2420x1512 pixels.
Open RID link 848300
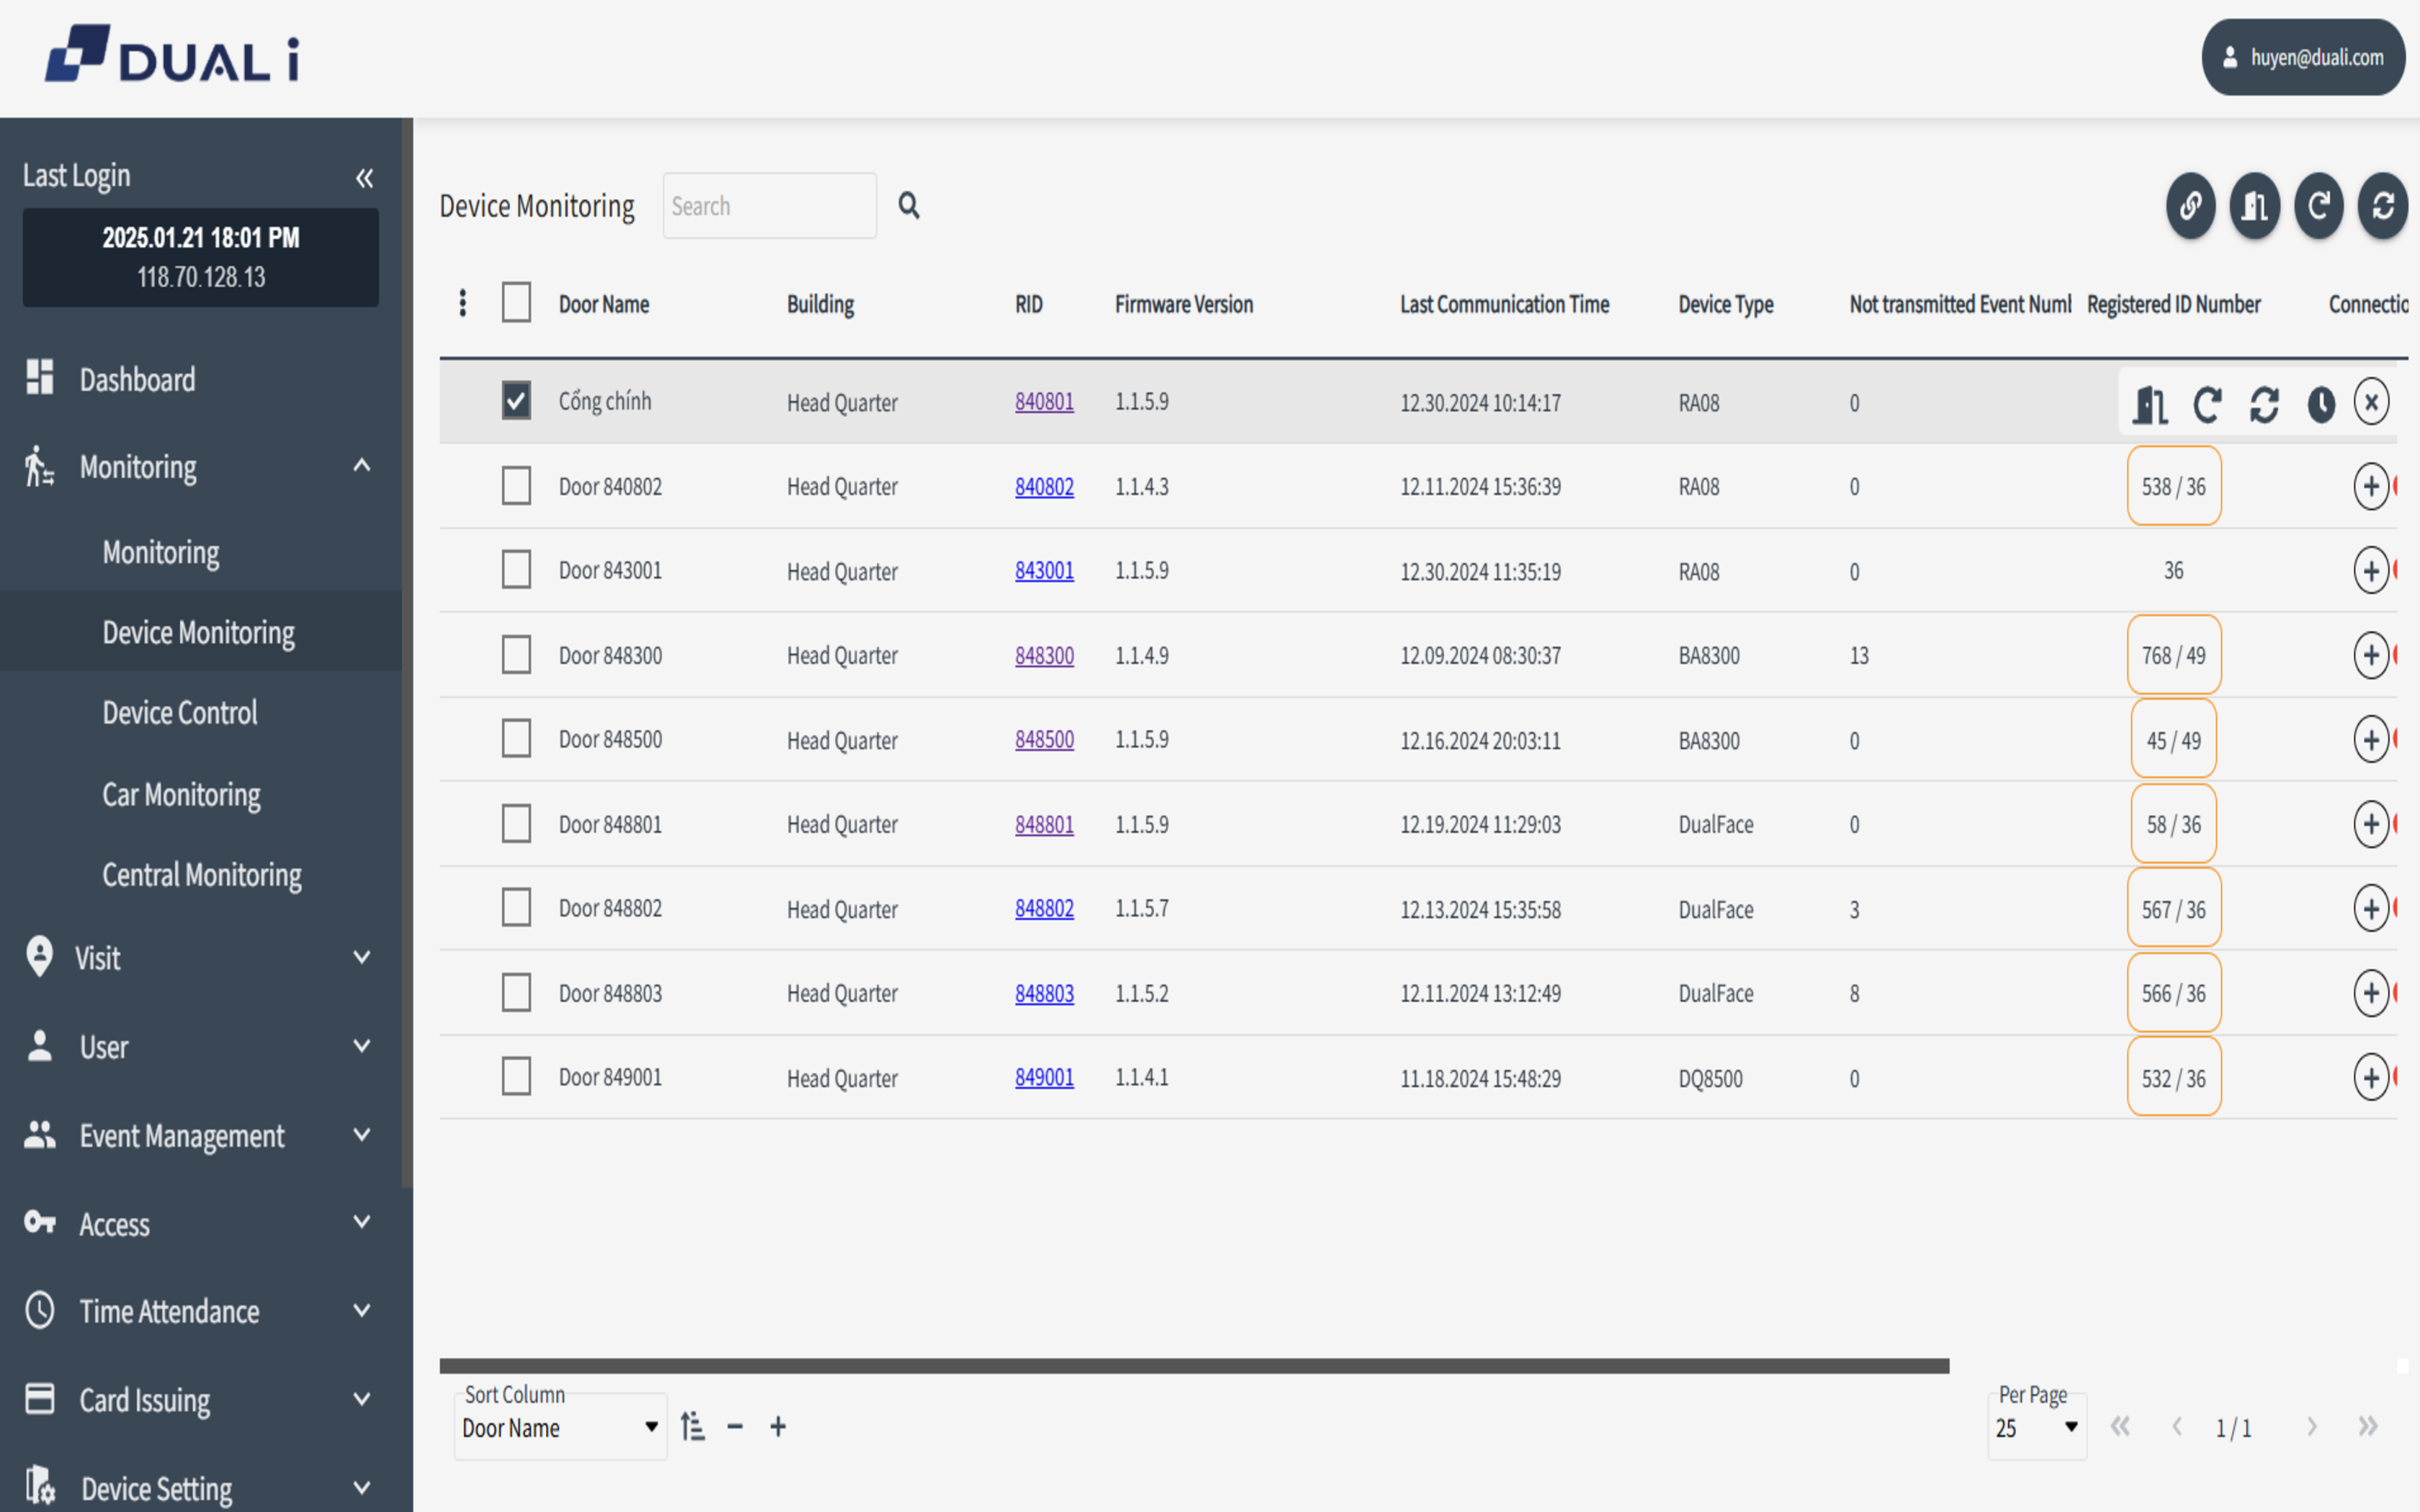click(1044, 655)
